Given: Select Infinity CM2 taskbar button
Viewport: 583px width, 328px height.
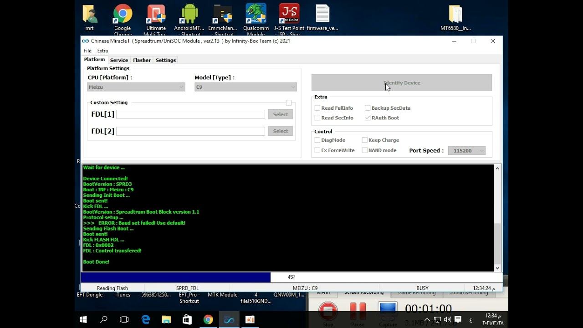Looking at the screenshot, I should (229, 320).
